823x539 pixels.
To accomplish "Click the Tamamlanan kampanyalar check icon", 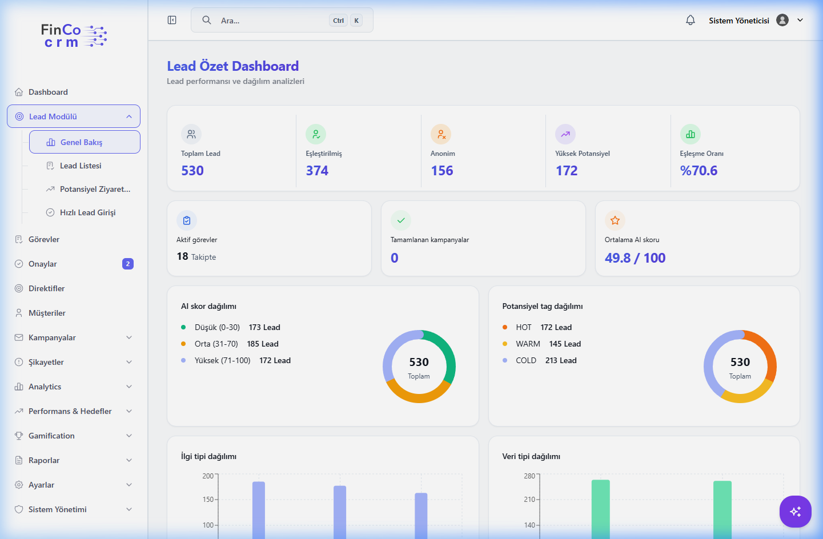I will click(x=401, y=220).
